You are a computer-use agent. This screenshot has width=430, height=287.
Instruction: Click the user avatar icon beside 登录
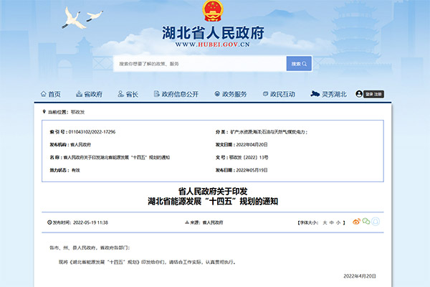[368, 94]
